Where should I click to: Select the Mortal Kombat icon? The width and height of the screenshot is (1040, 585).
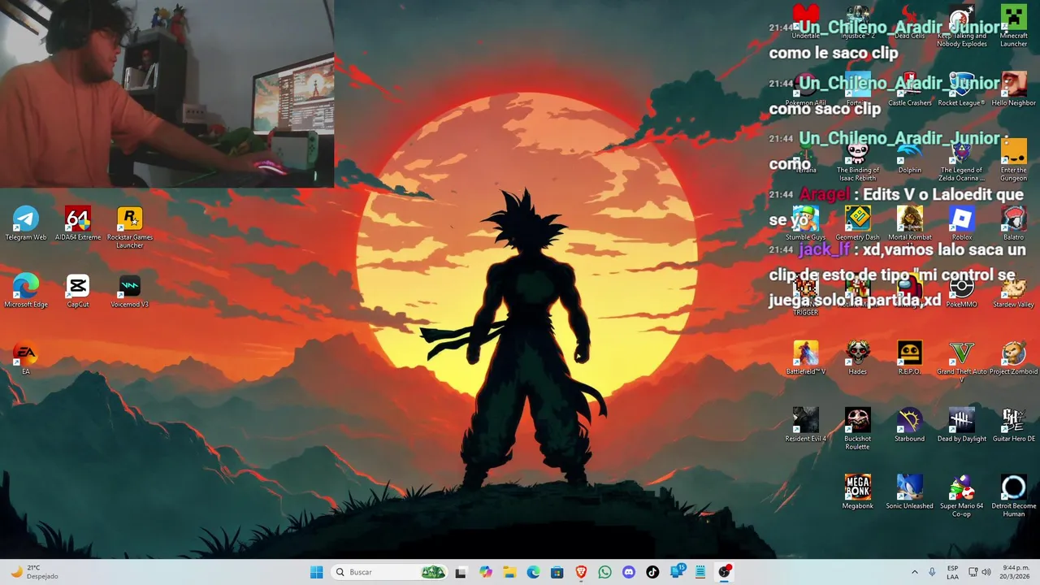(909, 223)
